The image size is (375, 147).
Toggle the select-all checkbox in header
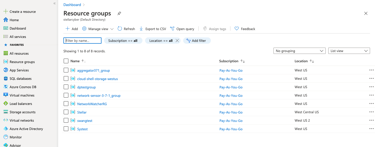(x=66, y=61)
